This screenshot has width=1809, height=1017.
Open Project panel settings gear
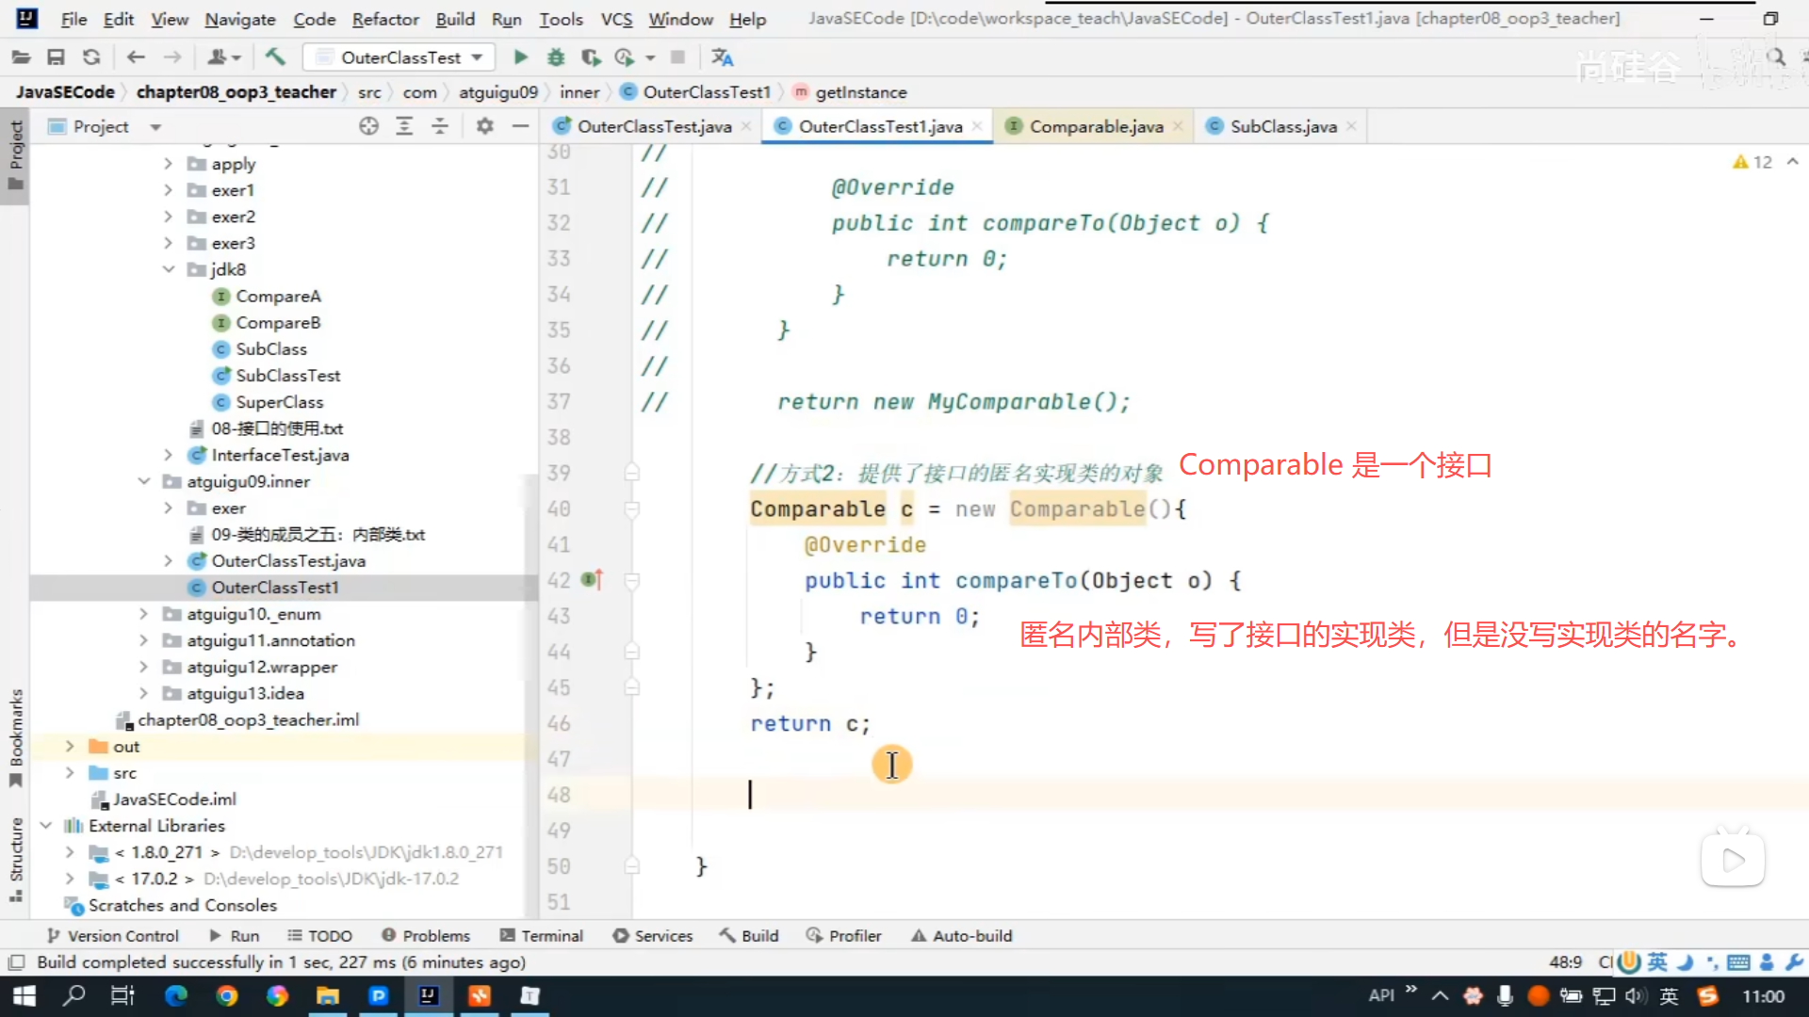point(484,126)
